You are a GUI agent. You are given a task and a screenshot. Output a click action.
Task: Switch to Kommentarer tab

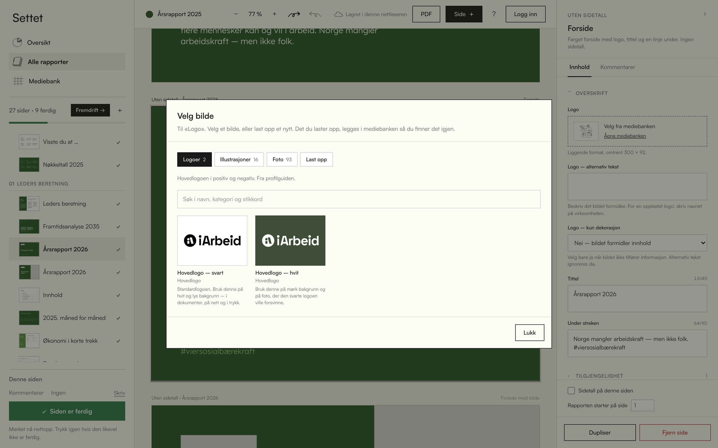click(617, 67)
